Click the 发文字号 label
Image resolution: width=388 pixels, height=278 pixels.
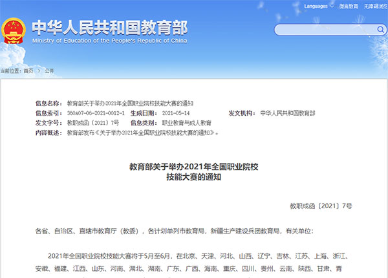coord(48,123)
